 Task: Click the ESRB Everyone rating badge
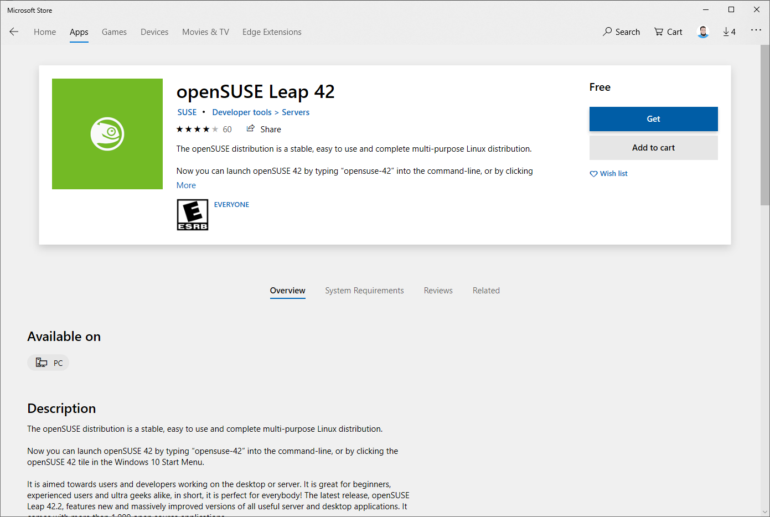pyautogui.click(x=193, y=215)
